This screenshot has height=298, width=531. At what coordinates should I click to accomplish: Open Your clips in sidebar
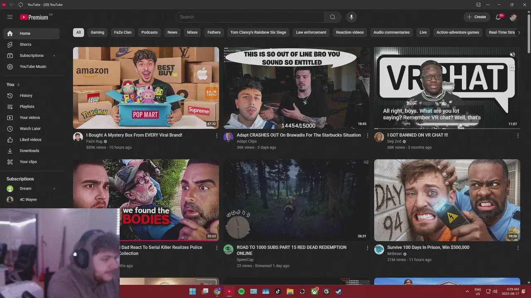click(x=32, y=162)
